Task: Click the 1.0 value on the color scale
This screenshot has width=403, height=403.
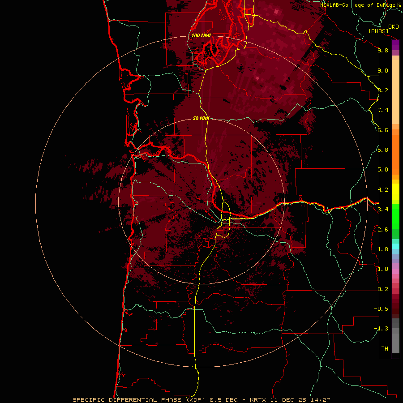Action: click(383, 269)
